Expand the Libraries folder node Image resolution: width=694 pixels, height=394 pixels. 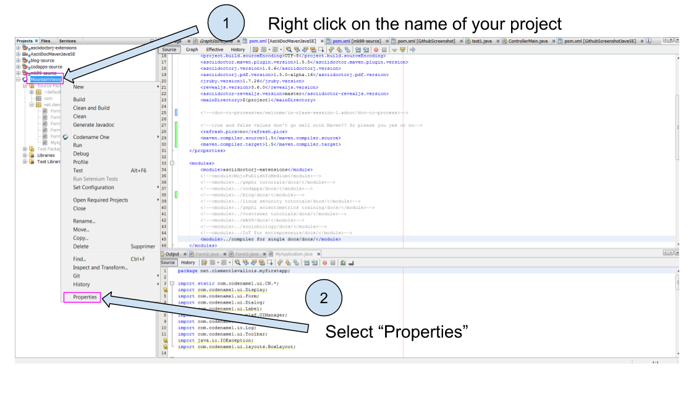point(25,155)
